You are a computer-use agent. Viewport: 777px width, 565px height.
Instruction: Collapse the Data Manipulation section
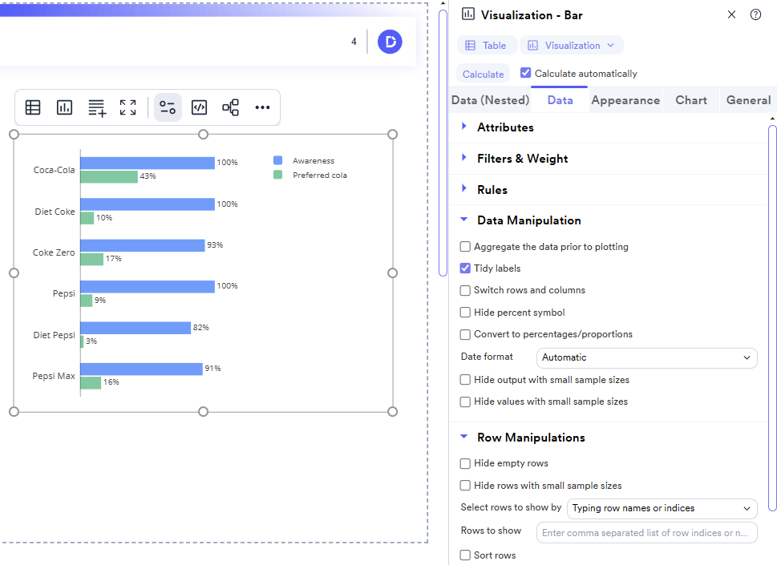point(528,221)
